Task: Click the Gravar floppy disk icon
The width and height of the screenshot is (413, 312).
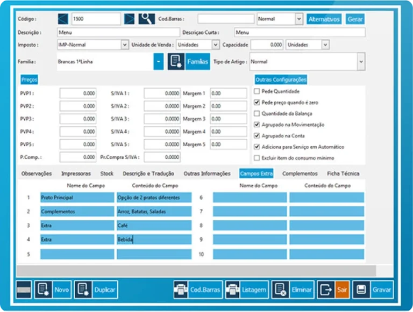Action: (360, 289)
